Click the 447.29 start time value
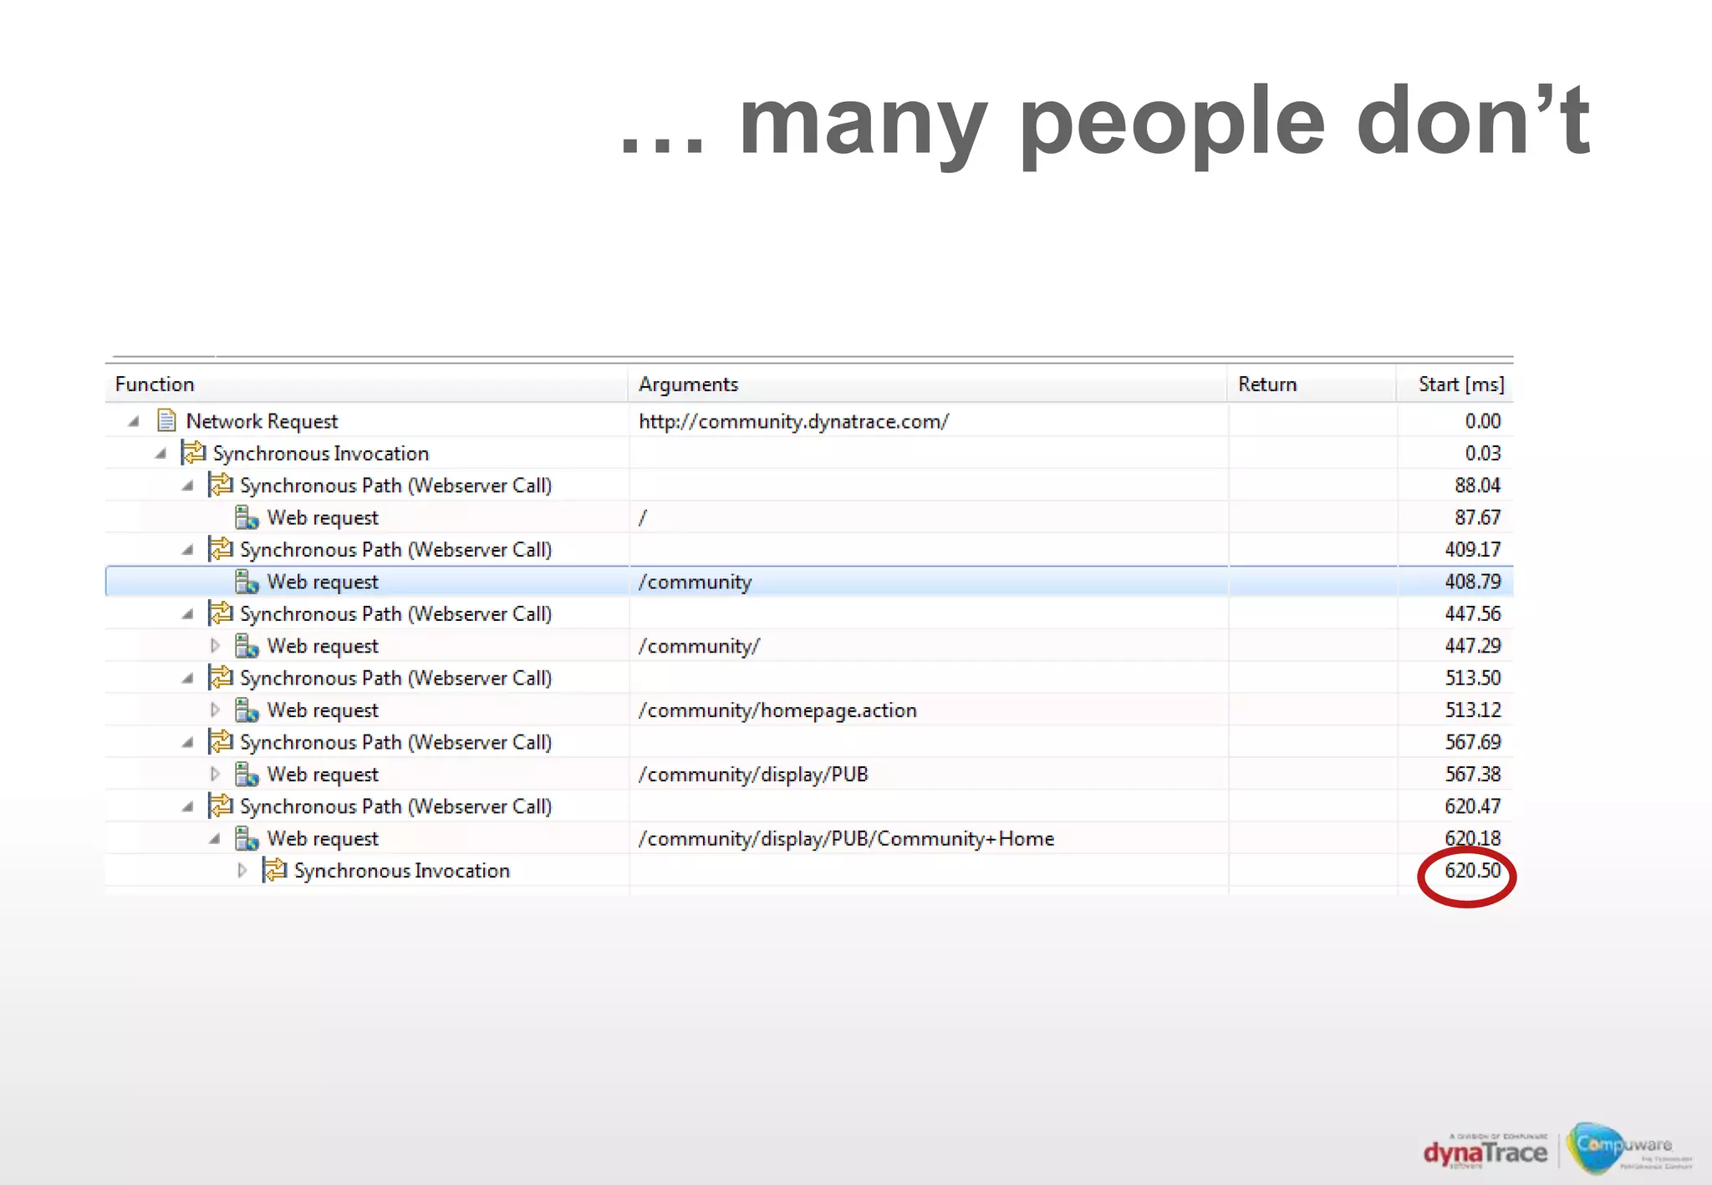This screenshot has width=1712, height=1185. pyautogui.click(x=1472, y=646)
